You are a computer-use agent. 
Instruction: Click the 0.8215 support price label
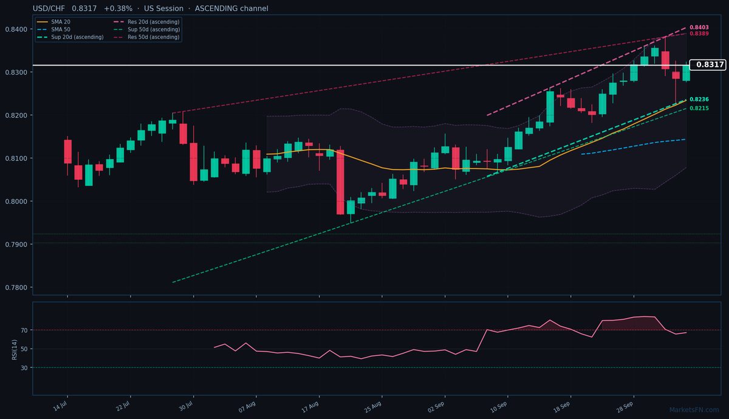click(x=699, y=108)
